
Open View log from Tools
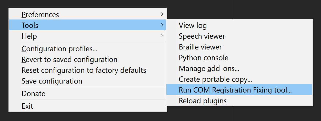[193, 25]
